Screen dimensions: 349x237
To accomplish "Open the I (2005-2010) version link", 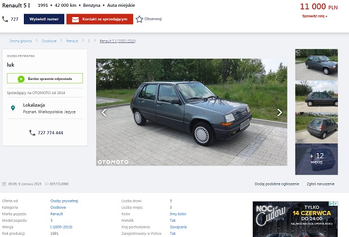I will pos(61,227).
